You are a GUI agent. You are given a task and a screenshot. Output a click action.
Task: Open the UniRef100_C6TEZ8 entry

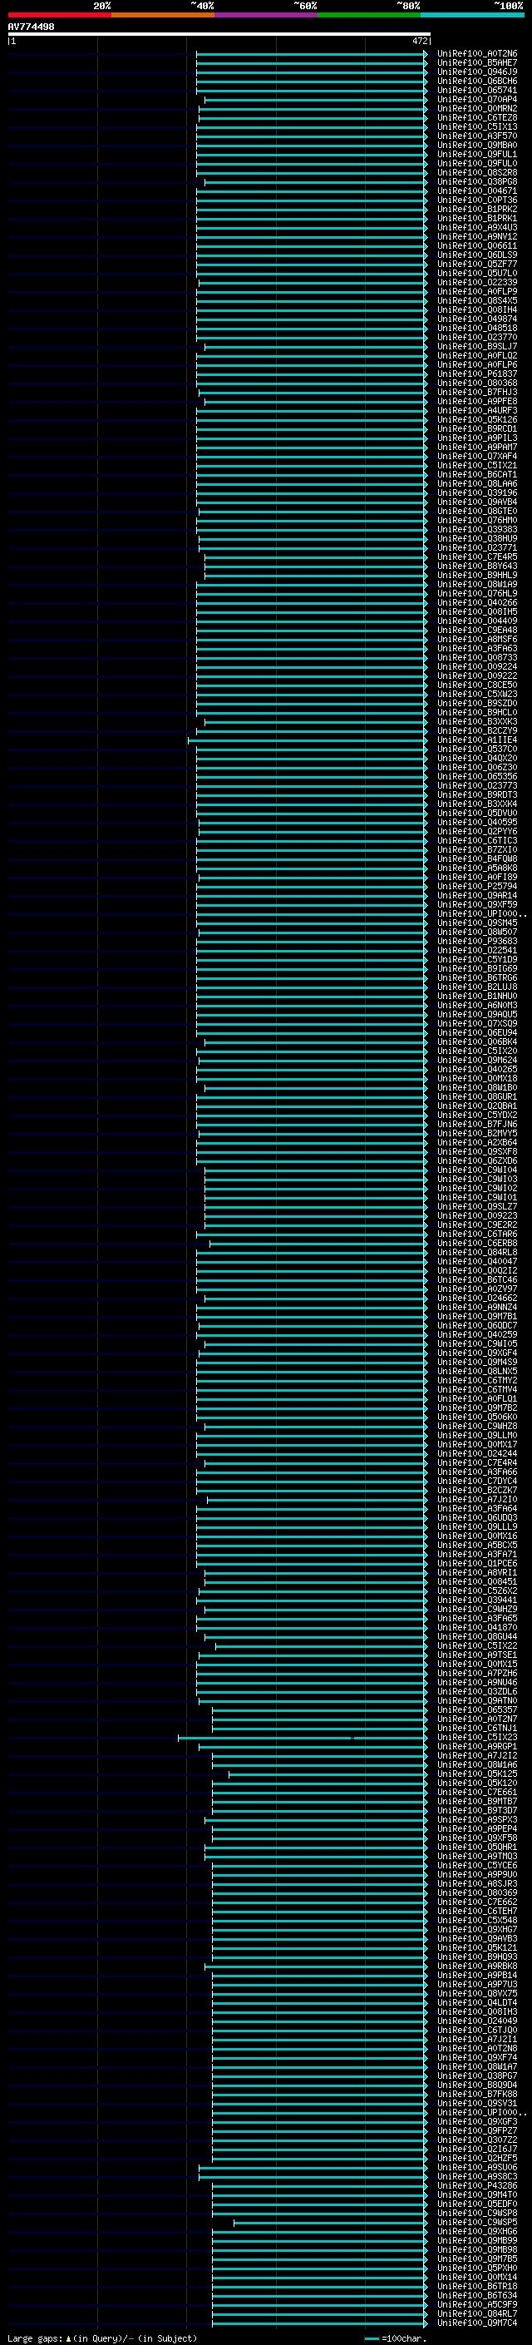[477, 118]
